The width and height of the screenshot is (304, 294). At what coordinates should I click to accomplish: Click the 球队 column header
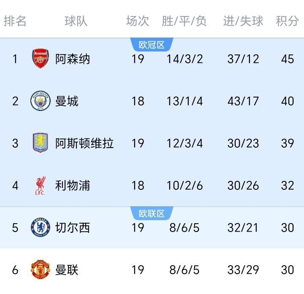(x=76, y=21)
